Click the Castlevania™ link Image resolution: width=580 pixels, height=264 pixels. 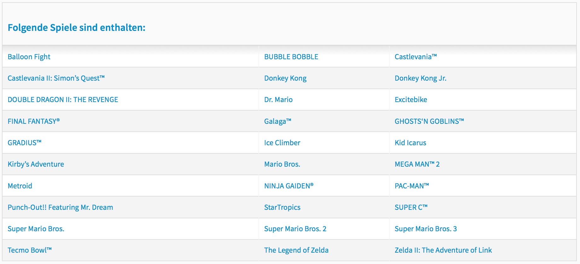(416, 57)
